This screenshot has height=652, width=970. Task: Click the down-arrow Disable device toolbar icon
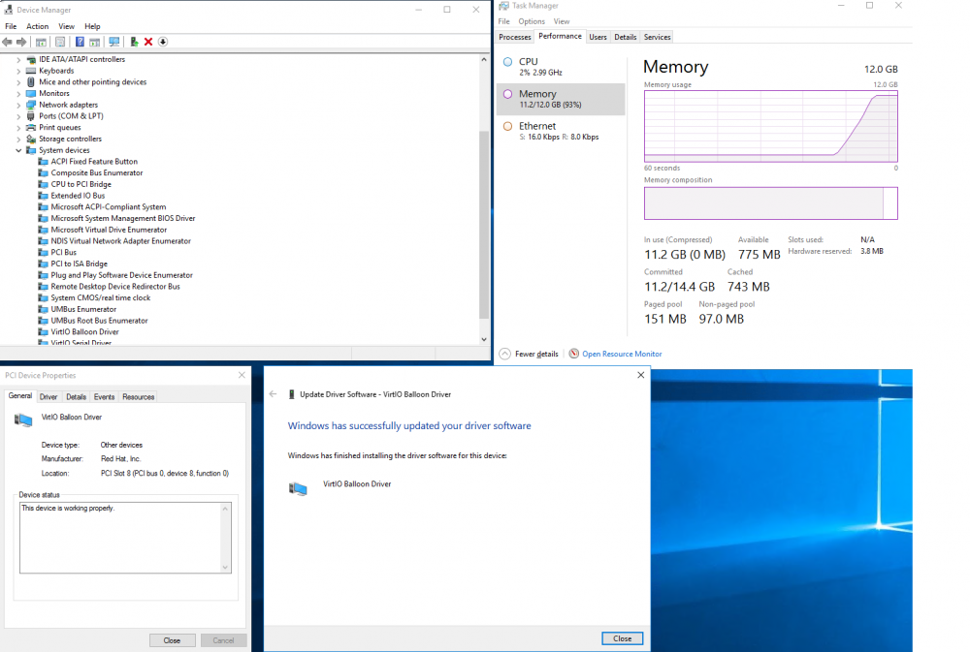(163, 42)
